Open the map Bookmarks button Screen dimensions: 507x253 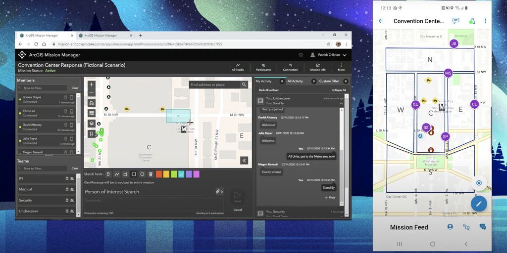(92, 133)
